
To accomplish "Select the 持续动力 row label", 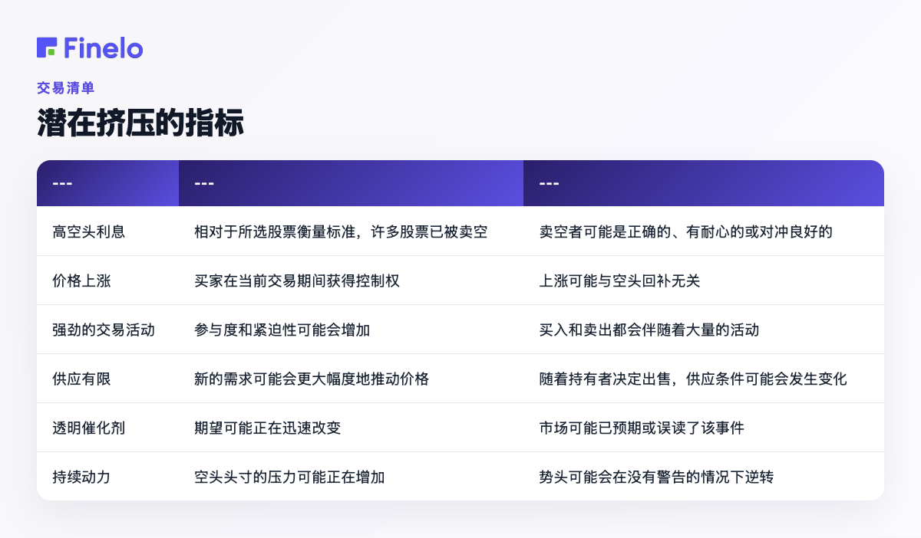I will pos(82,477).
